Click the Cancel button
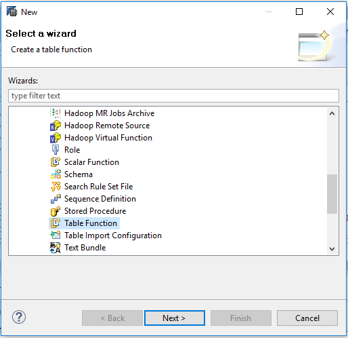This screenshot has height=338, width=348. 307,318
